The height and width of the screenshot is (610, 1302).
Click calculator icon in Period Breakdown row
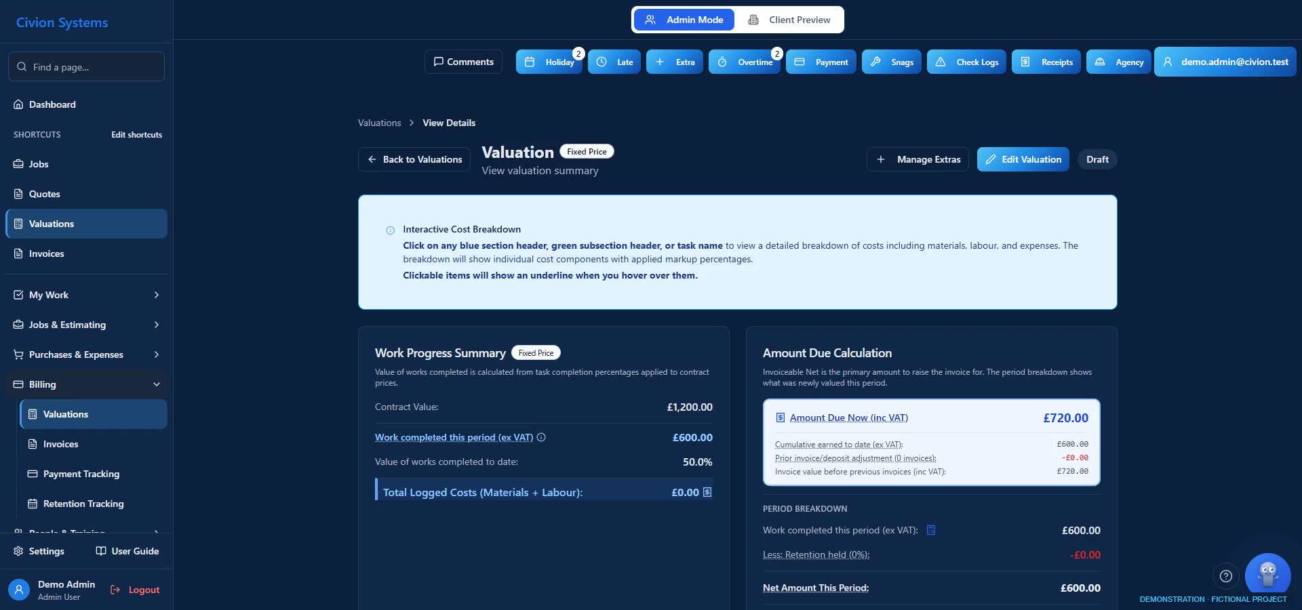[931, 530]
